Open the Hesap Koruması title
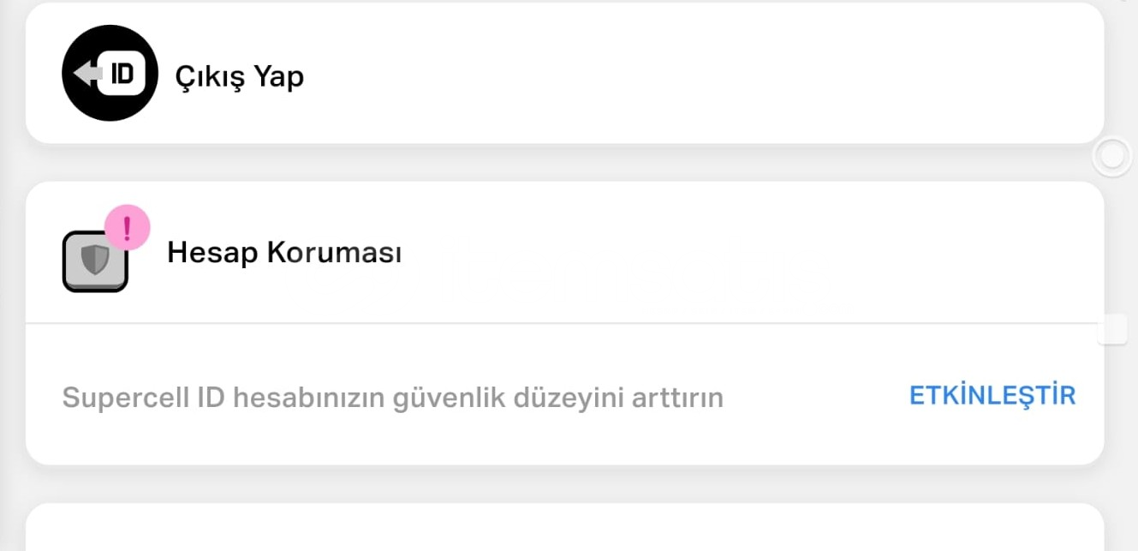 click(x=284, y=253)
